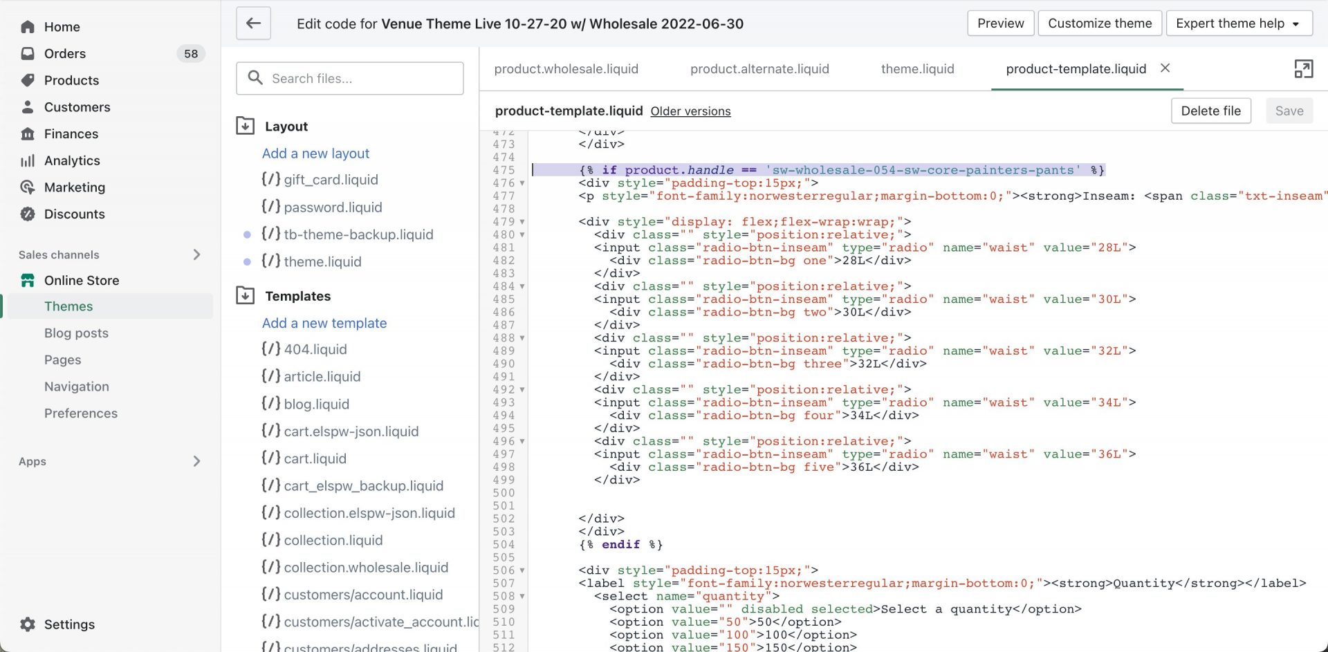Fold code at line 480
The width and height of the screenshot is (1328, 652).
(522, 235)
